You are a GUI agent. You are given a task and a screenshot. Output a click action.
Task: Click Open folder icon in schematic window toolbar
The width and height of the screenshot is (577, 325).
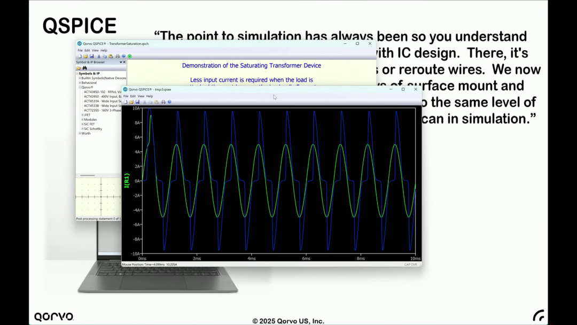(x=85, y=56)
